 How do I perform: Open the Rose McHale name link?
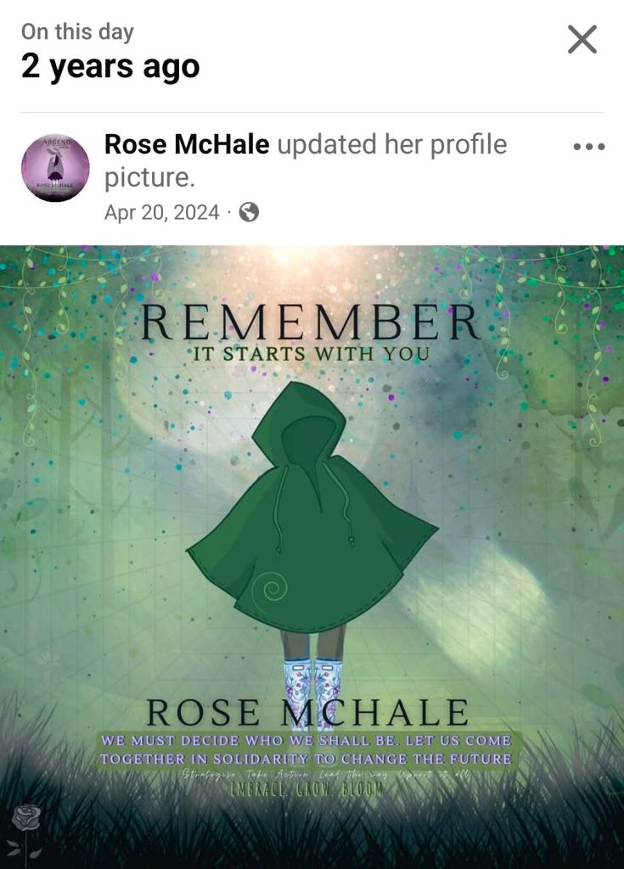[187, 144]
